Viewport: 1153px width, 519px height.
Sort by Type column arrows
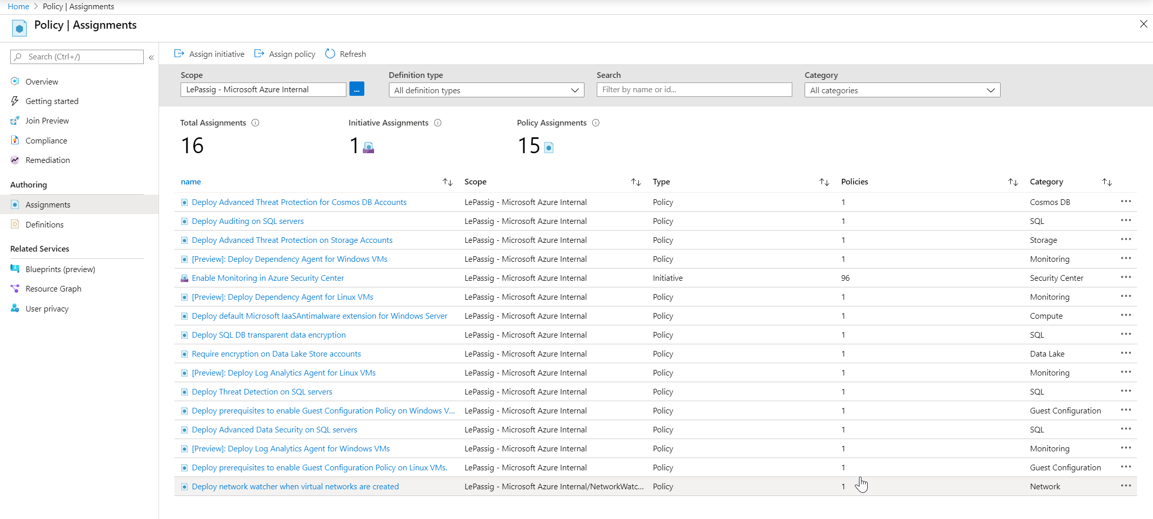[824, 182]
